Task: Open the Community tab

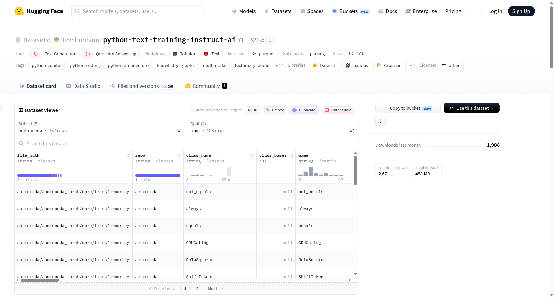Action: pyautogui.click(x=206, y=86)
